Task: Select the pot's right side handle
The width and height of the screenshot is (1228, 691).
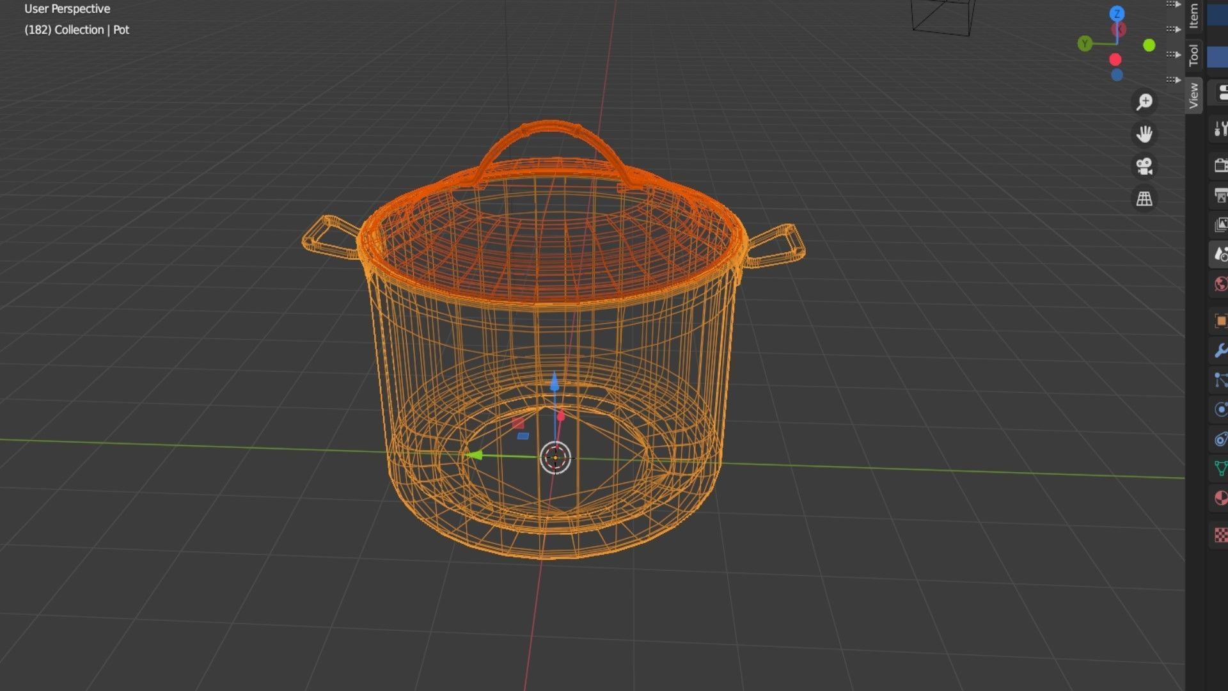Action: [x=777, y=244]
